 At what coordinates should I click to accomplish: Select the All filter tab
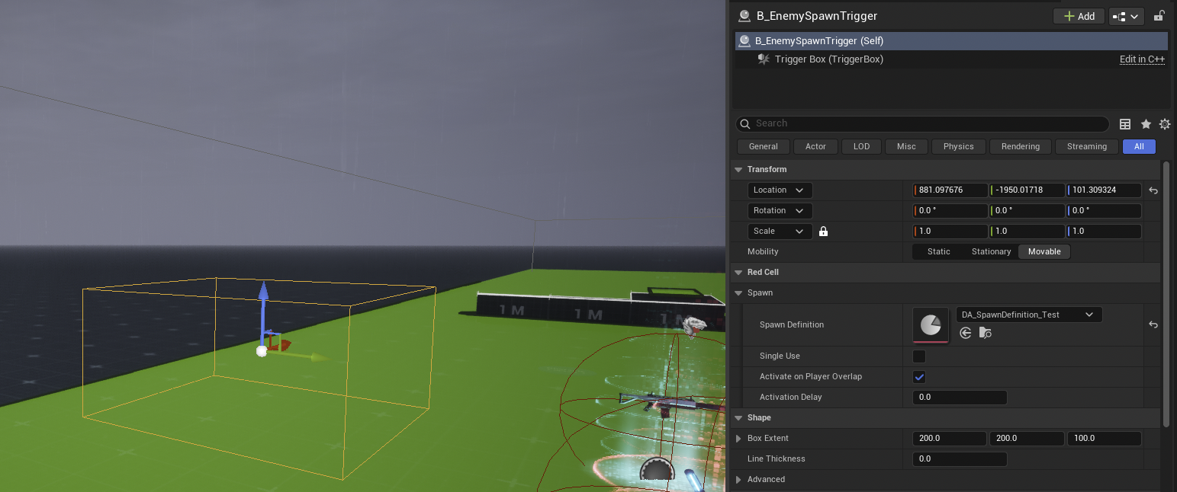tap(1139, 146)
